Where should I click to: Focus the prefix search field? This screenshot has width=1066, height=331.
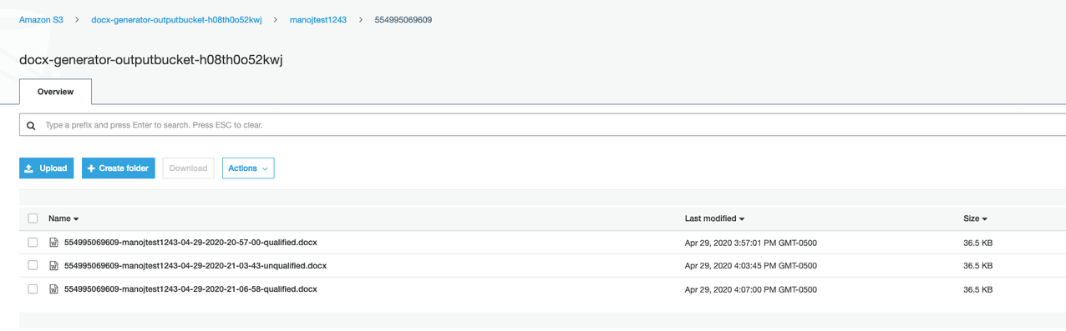tap(543, 125)
